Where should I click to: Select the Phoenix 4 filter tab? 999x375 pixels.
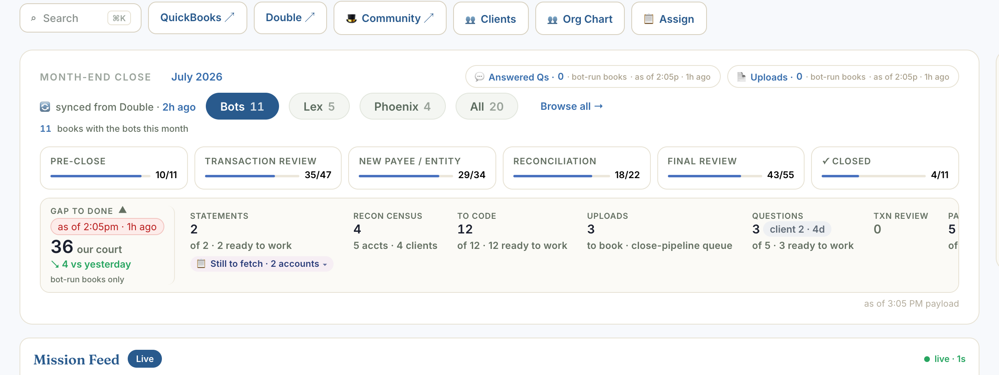403,106
